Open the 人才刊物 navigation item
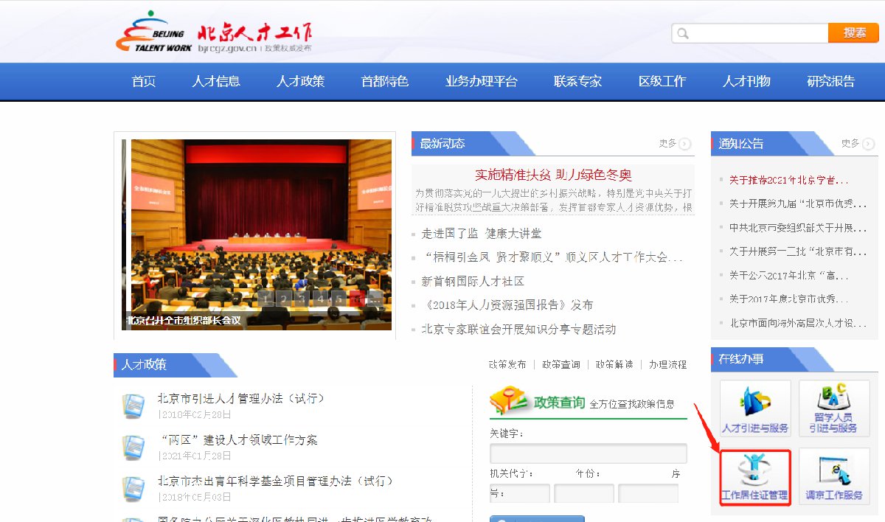 (746, 81)
